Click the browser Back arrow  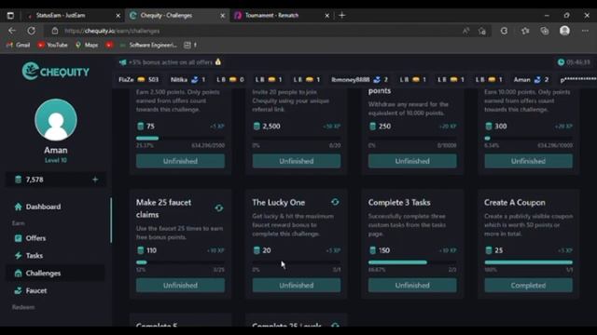click(x=12, y=31)
